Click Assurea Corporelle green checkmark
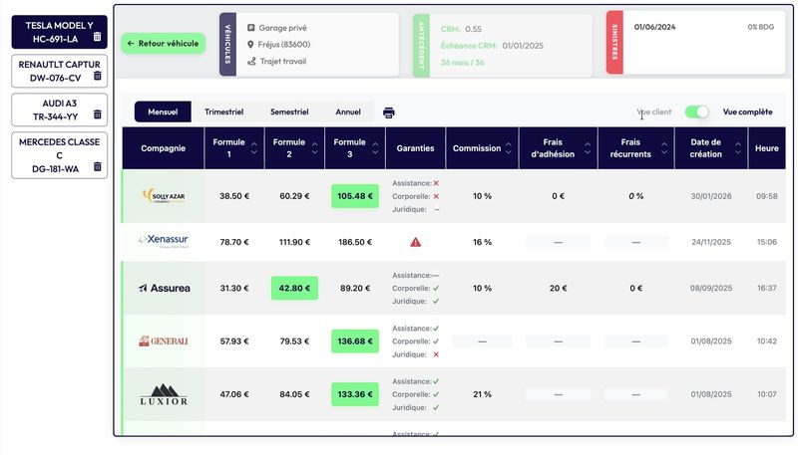 436,289
